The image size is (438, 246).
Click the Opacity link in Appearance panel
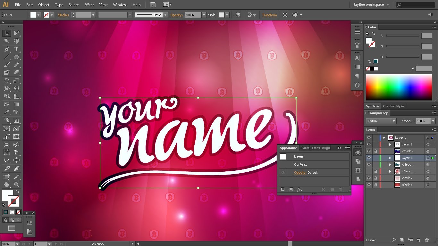click(x=300, y=172)
